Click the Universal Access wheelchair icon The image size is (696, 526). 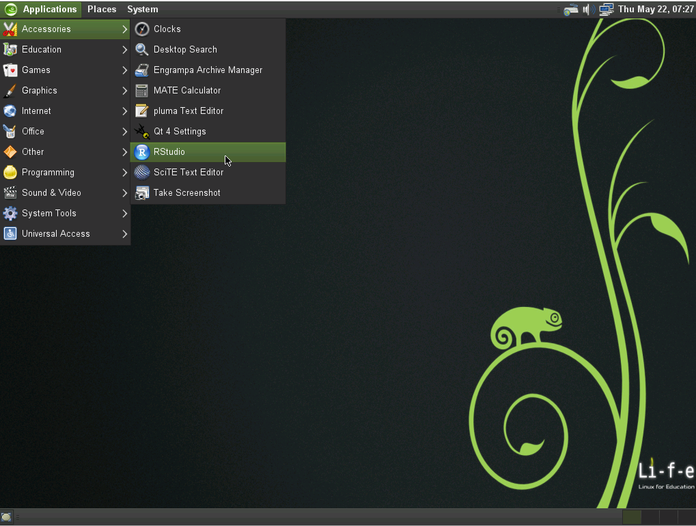[10, 234]
